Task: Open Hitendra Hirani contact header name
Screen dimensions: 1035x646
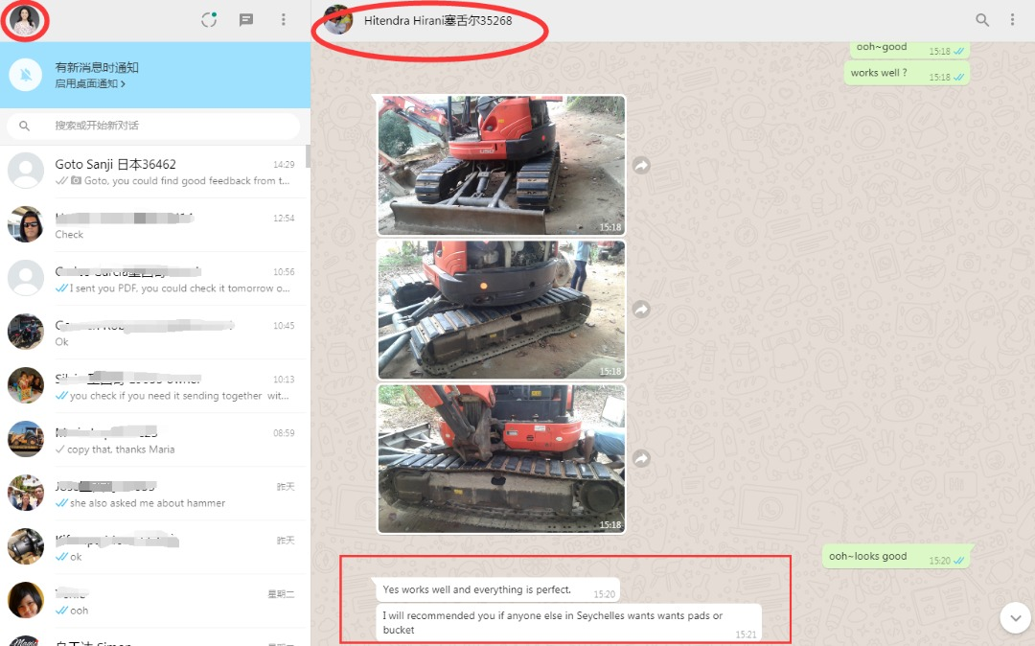Action: (438, 20)
